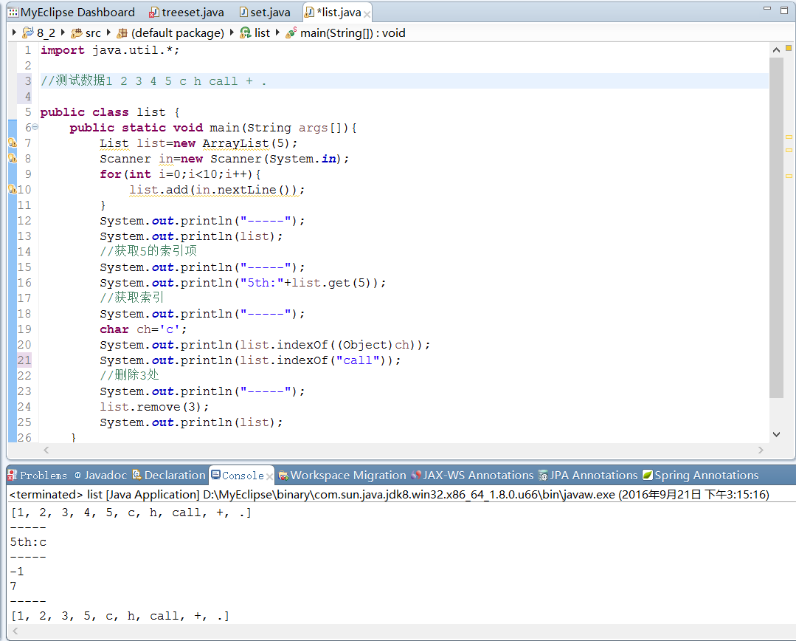
Task: Click list.remove(3) on line 24
Action: [154, 407]
